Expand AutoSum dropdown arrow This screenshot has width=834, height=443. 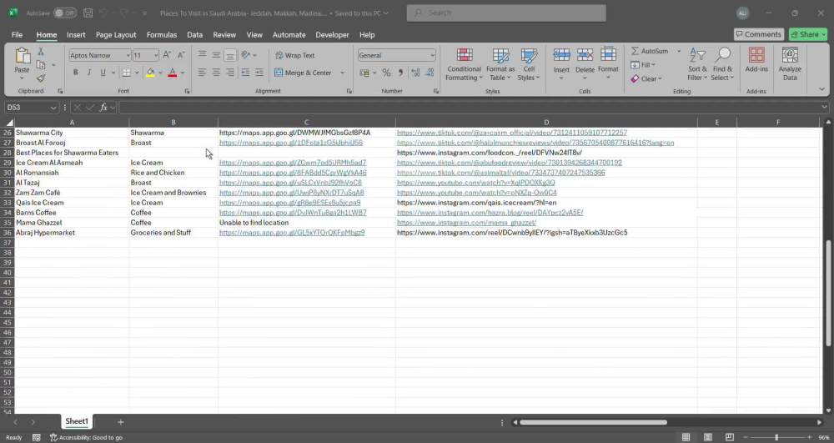679,51
